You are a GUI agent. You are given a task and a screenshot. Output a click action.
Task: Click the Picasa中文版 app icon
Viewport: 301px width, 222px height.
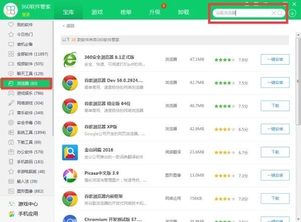(x=70, y=175)
